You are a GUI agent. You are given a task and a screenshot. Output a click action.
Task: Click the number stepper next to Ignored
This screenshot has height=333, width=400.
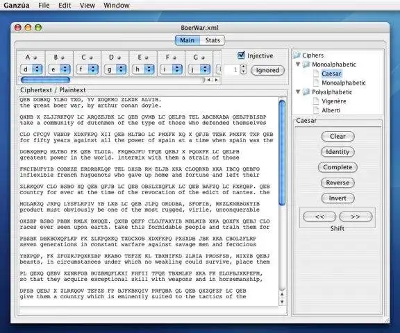244,69
